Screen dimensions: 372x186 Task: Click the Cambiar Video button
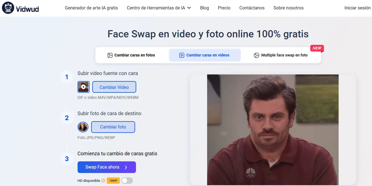(114, 87)
